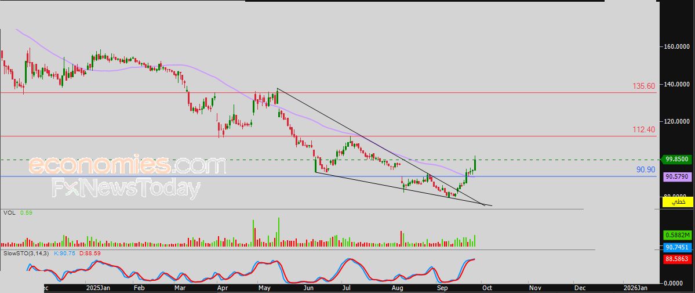Click the Mar date axis label

pos(180,288)
